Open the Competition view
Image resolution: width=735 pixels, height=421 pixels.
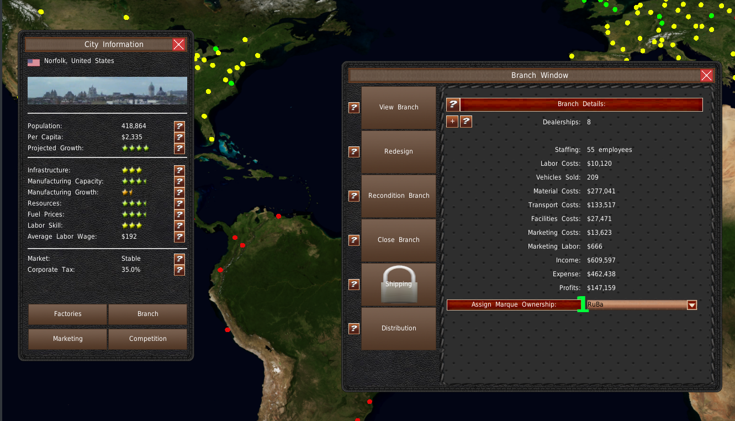point(147,339)
